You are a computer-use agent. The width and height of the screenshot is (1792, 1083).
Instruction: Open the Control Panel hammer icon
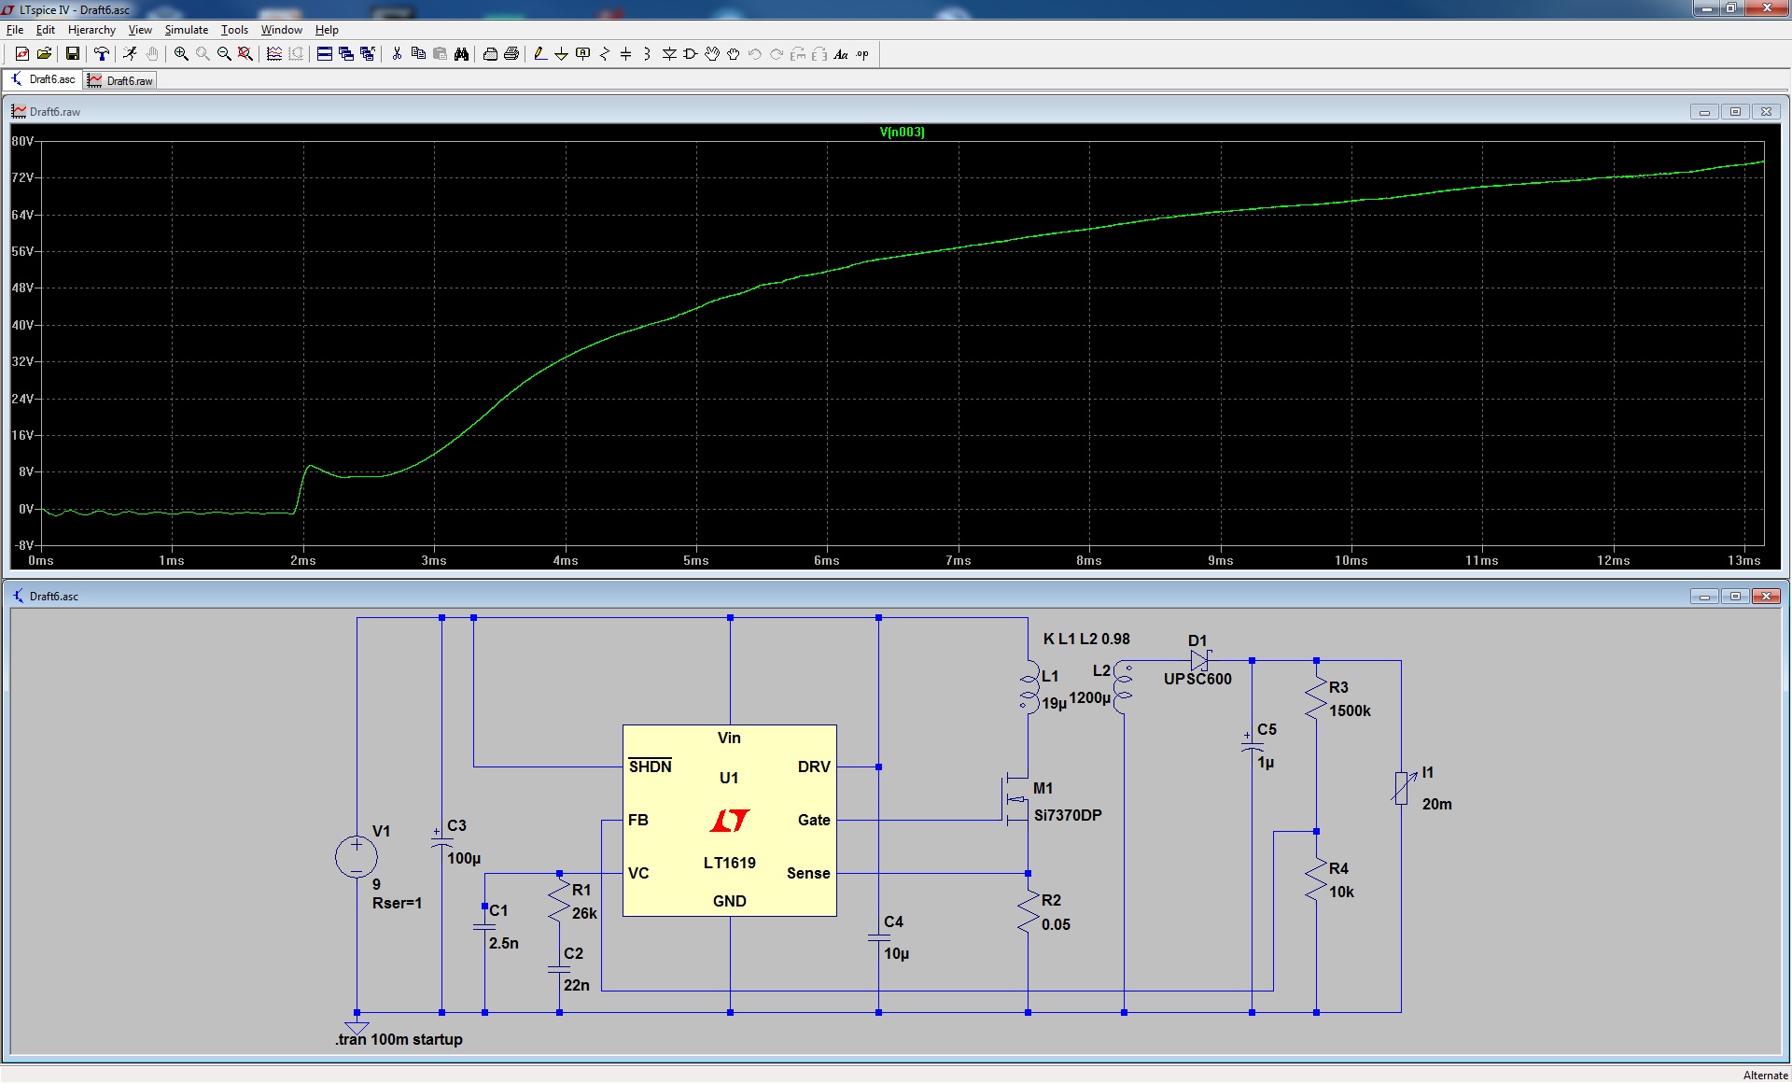102,54
